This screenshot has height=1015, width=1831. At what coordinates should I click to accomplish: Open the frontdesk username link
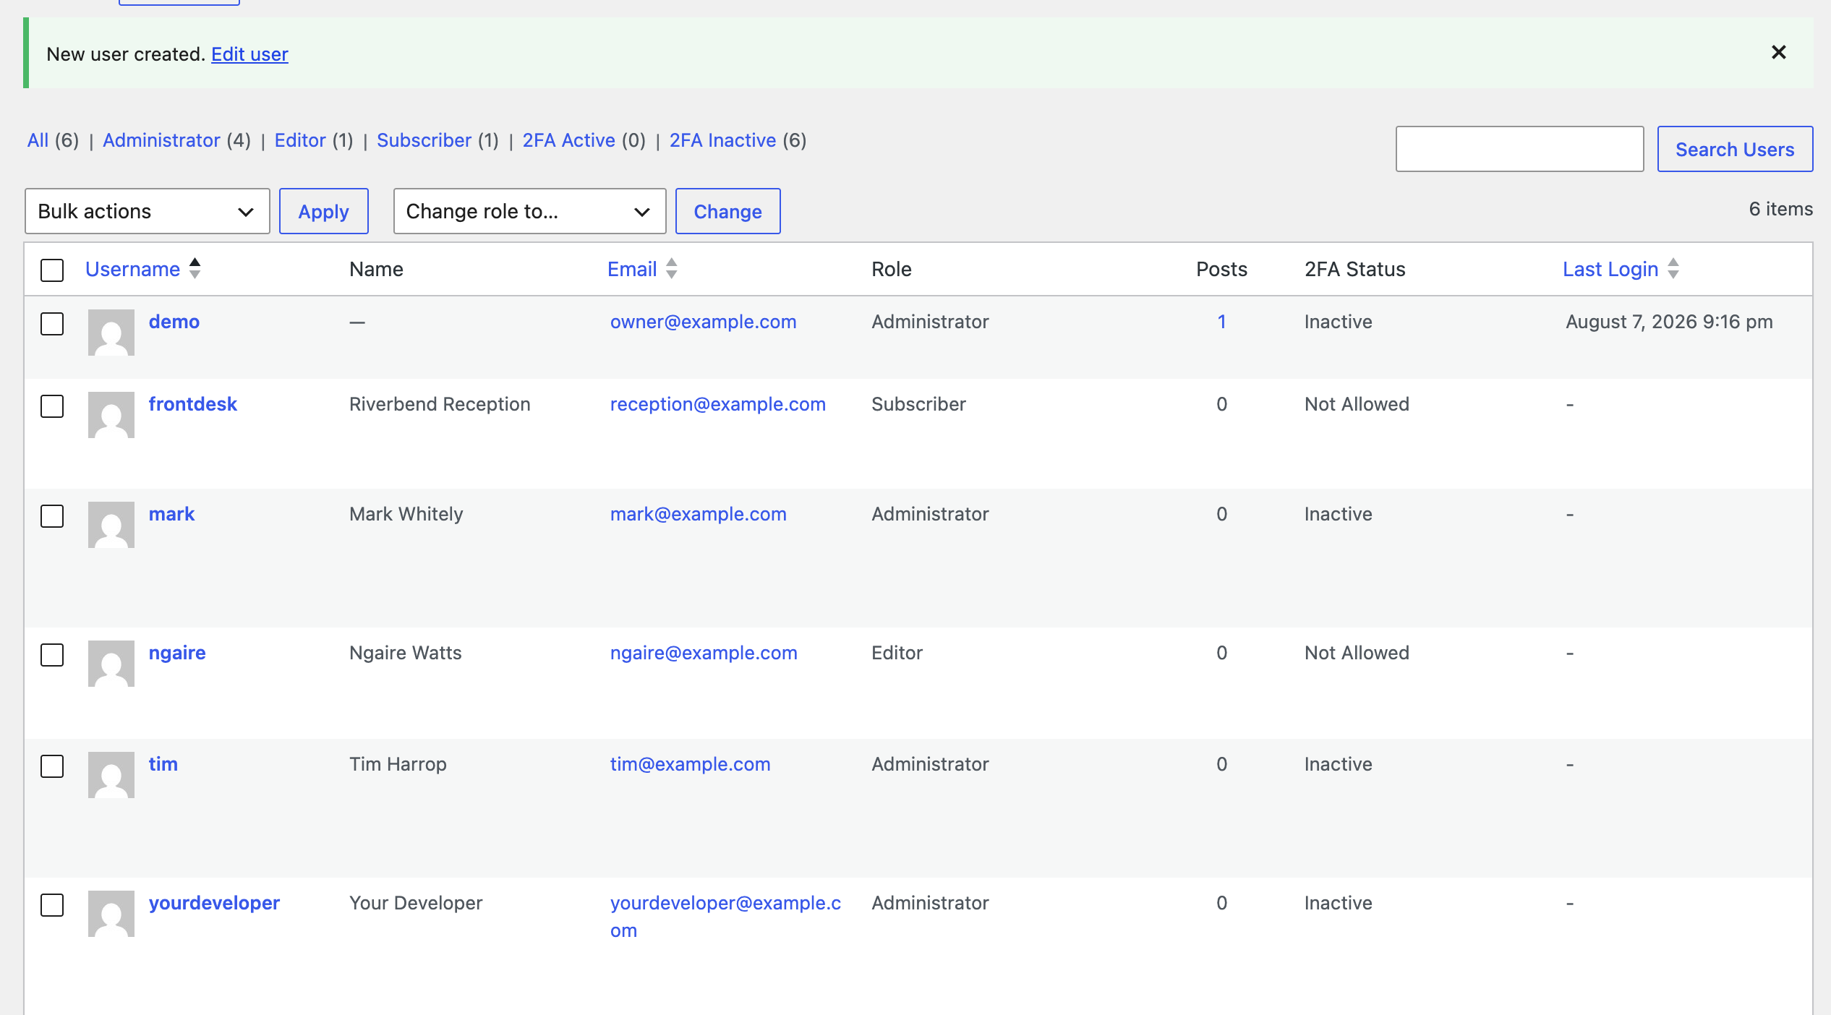(x=193, y=404)
